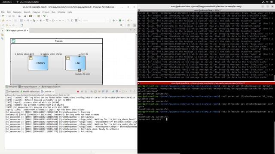This screenshot has width=275, height=154.
Task: Expand the Run launch dropdown arrow
Action: click(123, 21)
